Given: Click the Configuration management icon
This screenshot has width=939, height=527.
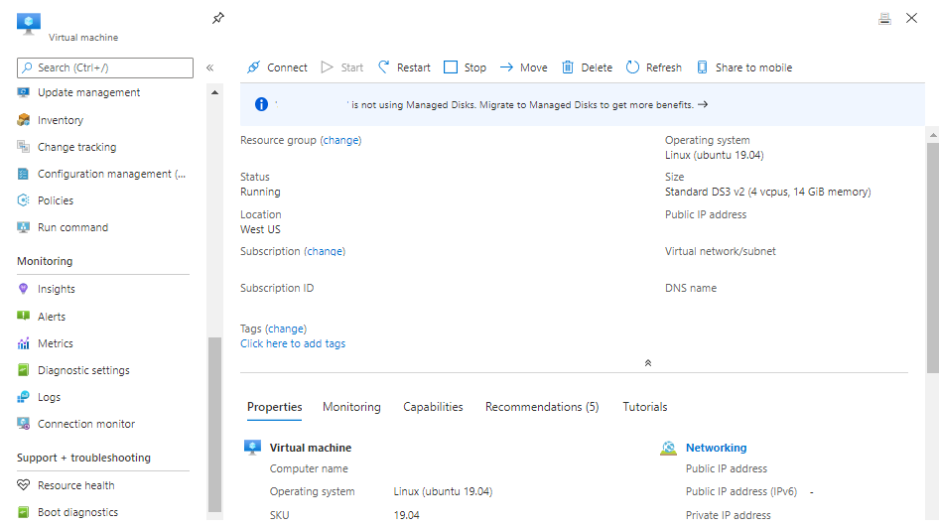Looking at the screenshot, I should (24, 174).
